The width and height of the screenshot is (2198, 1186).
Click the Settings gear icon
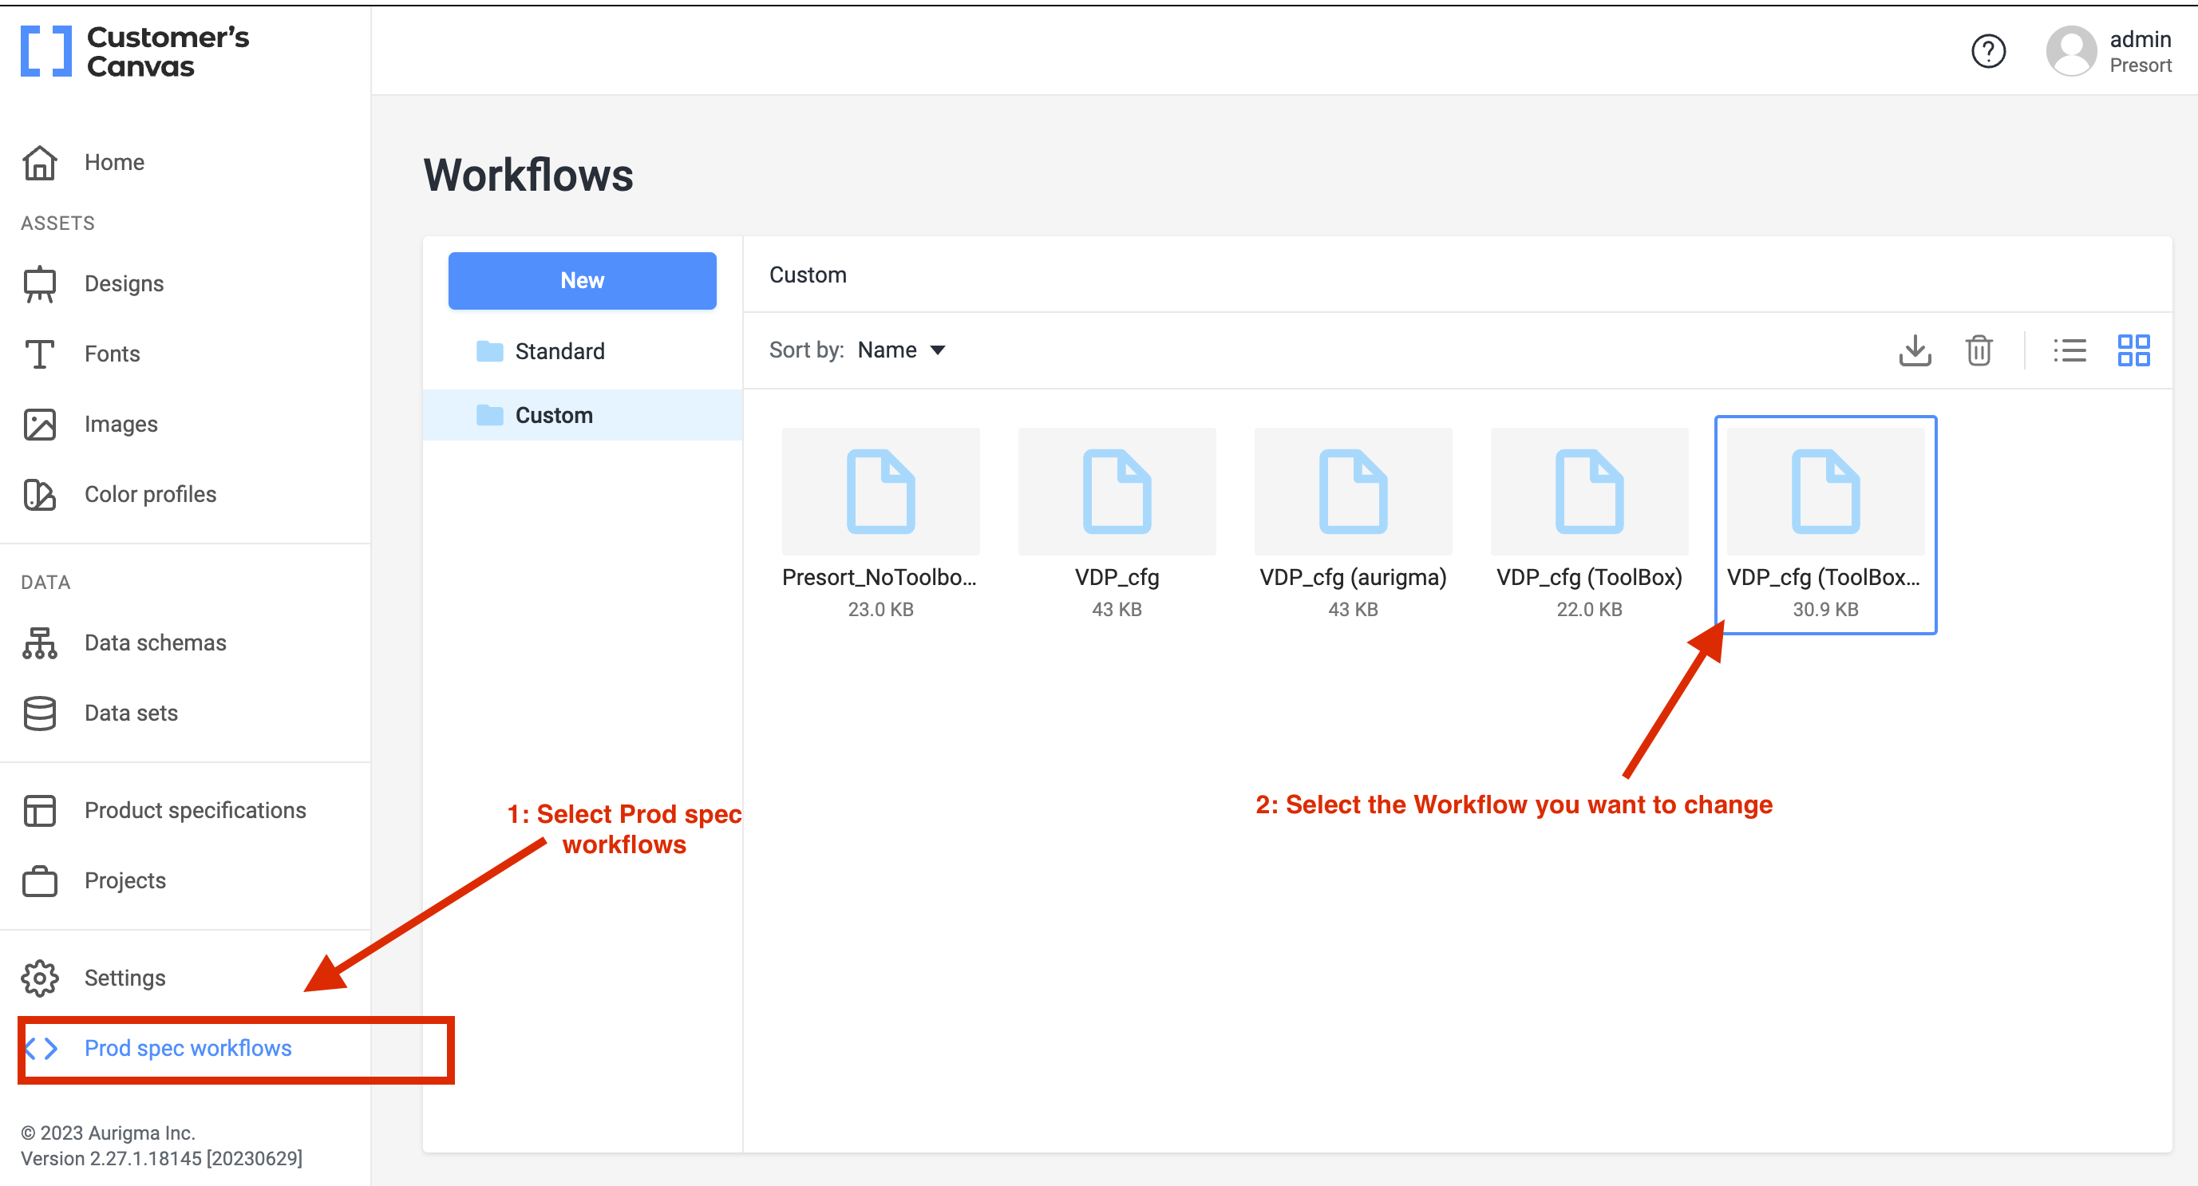(x=39, y=978)
